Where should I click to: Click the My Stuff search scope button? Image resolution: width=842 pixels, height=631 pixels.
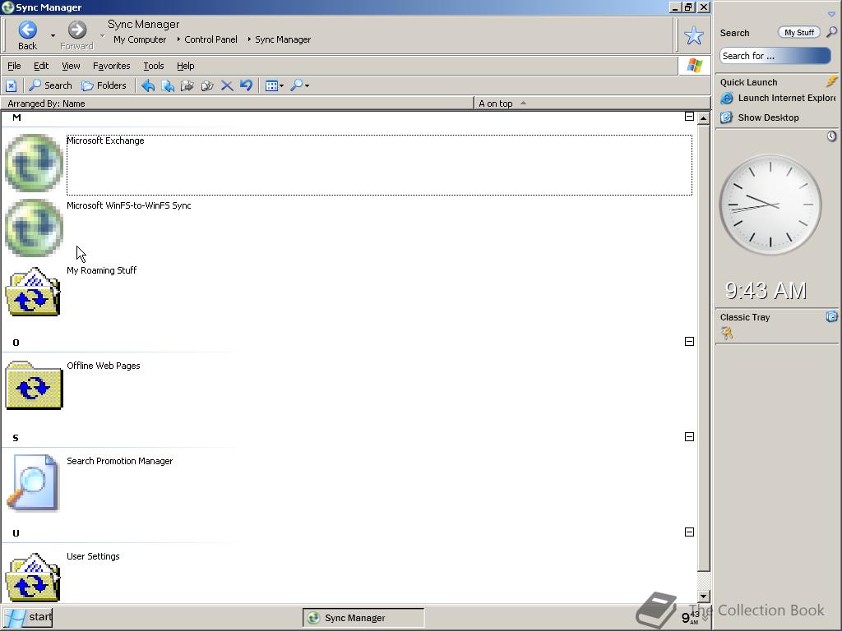(798, 33)
